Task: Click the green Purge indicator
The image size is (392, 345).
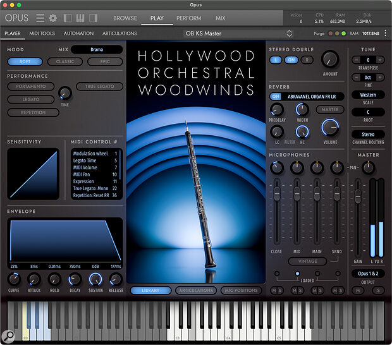Action: coord(344,33)
